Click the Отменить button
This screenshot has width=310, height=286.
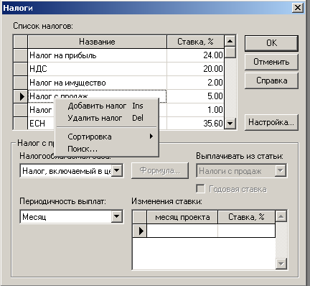tap(271, 62)
